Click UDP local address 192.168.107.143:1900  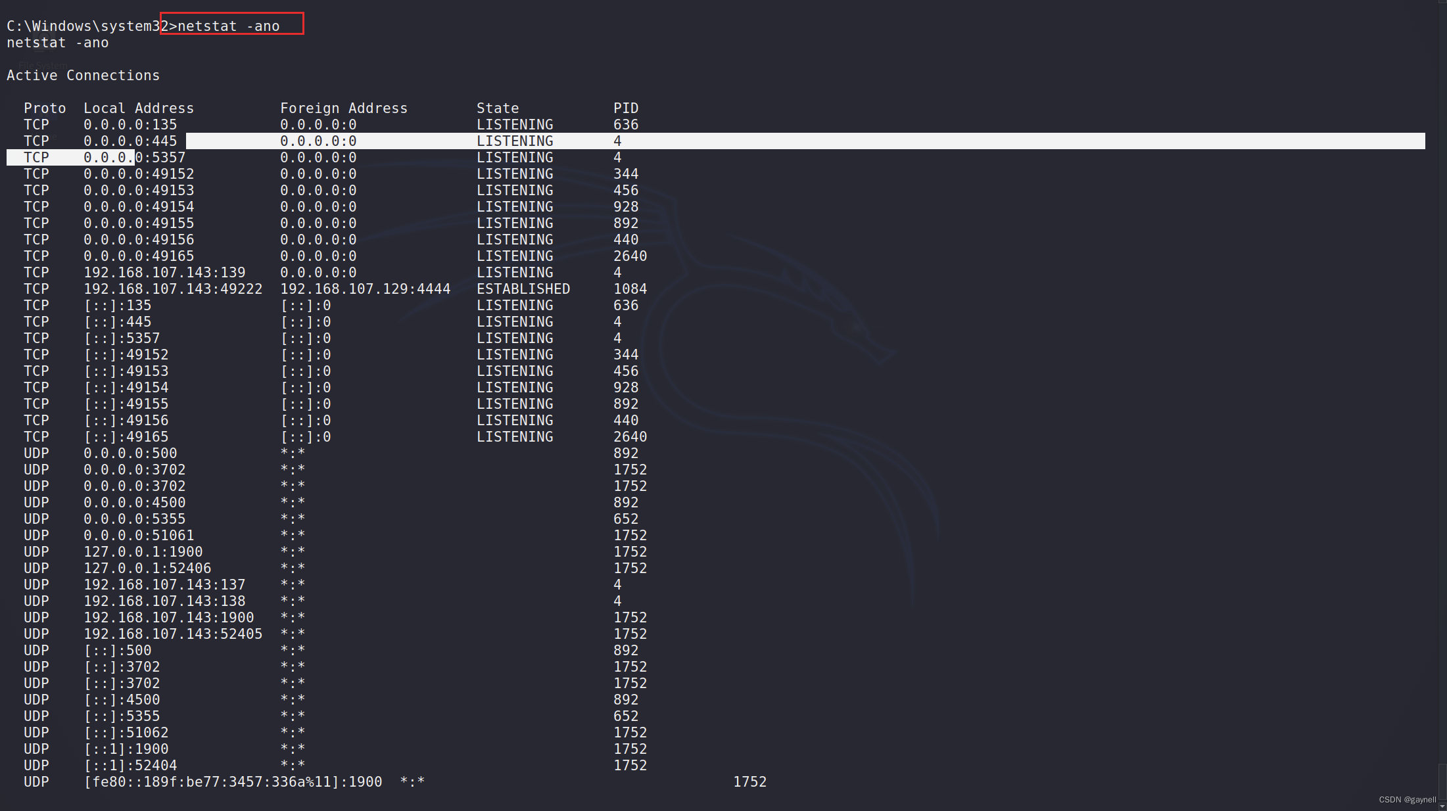click(169, 618)
